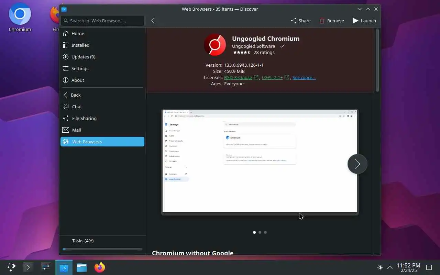Open the Konsole terminal from taskbar
The height and width of the screenshot is (275, 440).
[x=28, y=267]
